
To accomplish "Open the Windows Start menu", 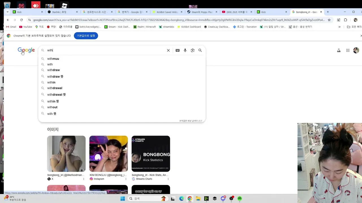I will pos(122,198).
